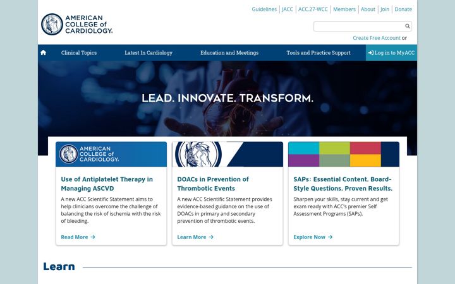
Task: Click Read More link on Antiplatelet card
Action: click(78, 237)
